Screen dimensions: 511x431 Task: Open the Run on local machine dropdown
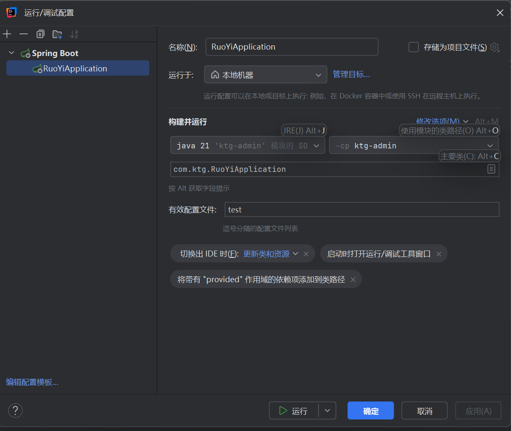(266, 75)
